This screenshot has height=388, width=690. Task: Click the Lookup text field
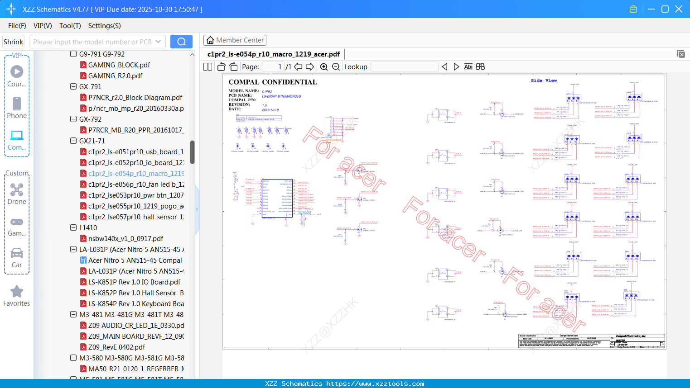click(x=404, y=66)
